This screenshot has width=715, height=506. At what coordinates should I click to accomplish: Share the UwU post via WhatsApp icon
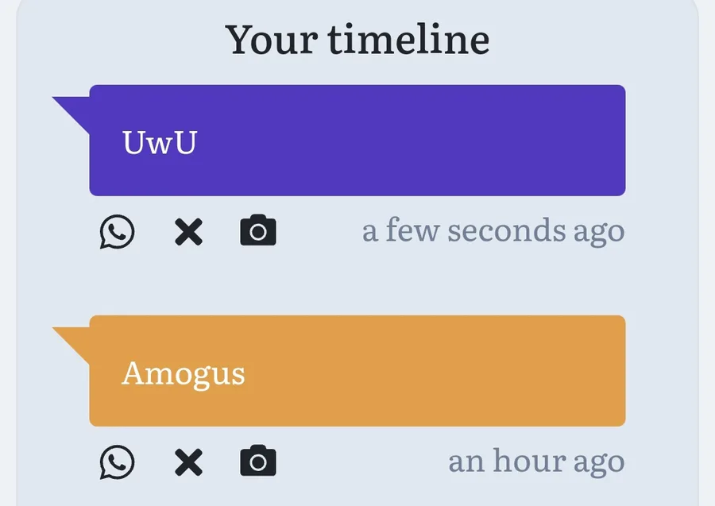point(118,232)
